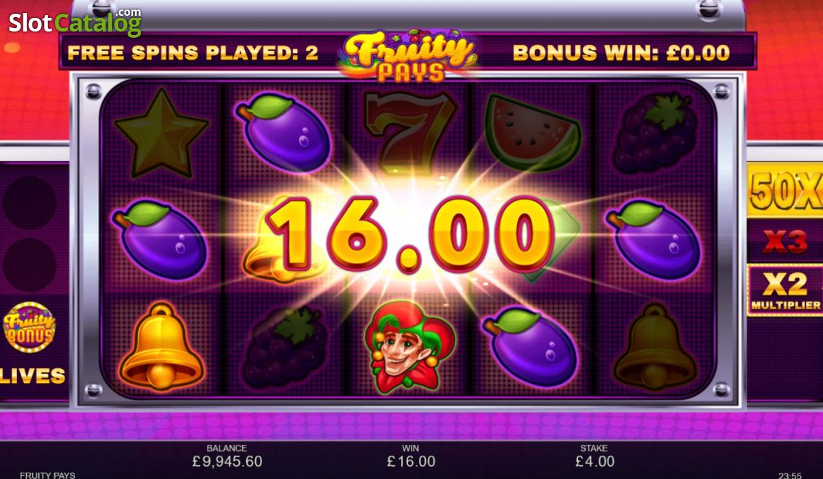Select the X3 multiplier tile
This screenshot has width=823, height=479.
[x=785, y=241]
